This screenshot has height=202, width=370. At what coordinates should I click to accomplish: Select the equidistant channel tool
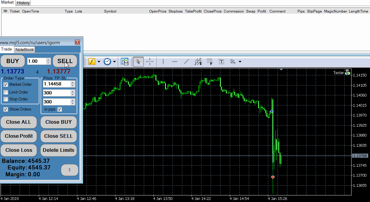(x=198, y=62)
